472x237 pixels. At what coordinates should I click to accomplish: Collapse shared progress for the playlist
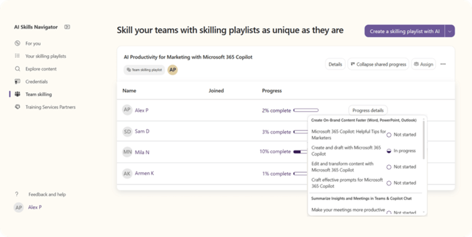coord(377,64)
